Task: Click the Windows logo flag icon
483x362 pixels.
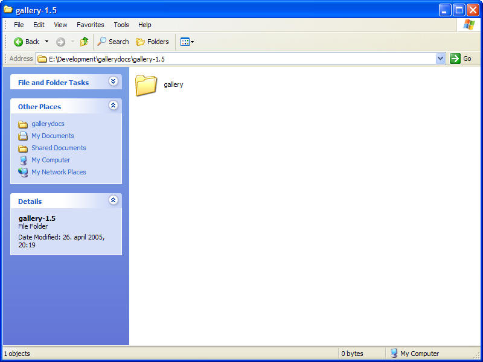Action: point(469,25)
